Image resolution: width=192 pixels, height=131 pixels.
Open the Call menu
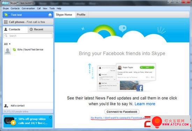pyautogui.click(x=39, y=8)
